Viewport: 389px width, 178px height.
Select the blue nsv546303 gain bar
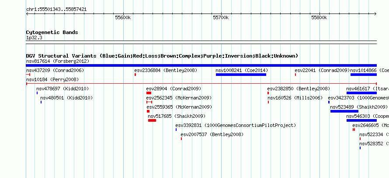(361, 120)
